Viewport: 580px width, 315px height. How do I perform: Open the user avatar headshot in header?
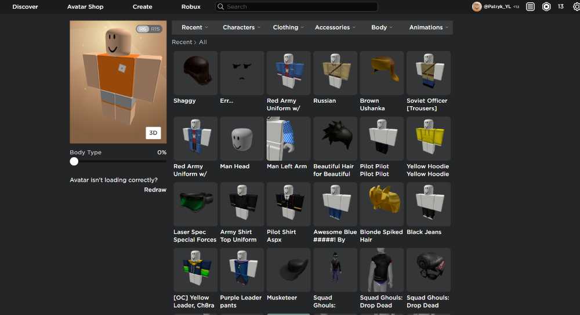[477, 6]
